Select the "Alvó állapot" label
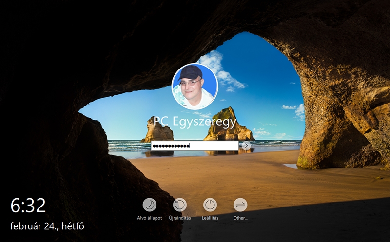The height and width of the screenshot is (242, 390). (x=150, y=218)
